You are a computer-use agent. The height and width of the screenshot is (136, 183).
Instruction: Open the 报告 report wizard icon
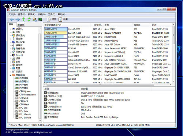pos(49,19)
